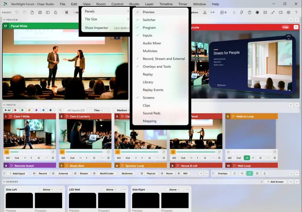Click the Add Screen button
Screen dimensions: 302x212
pos(275,182)
